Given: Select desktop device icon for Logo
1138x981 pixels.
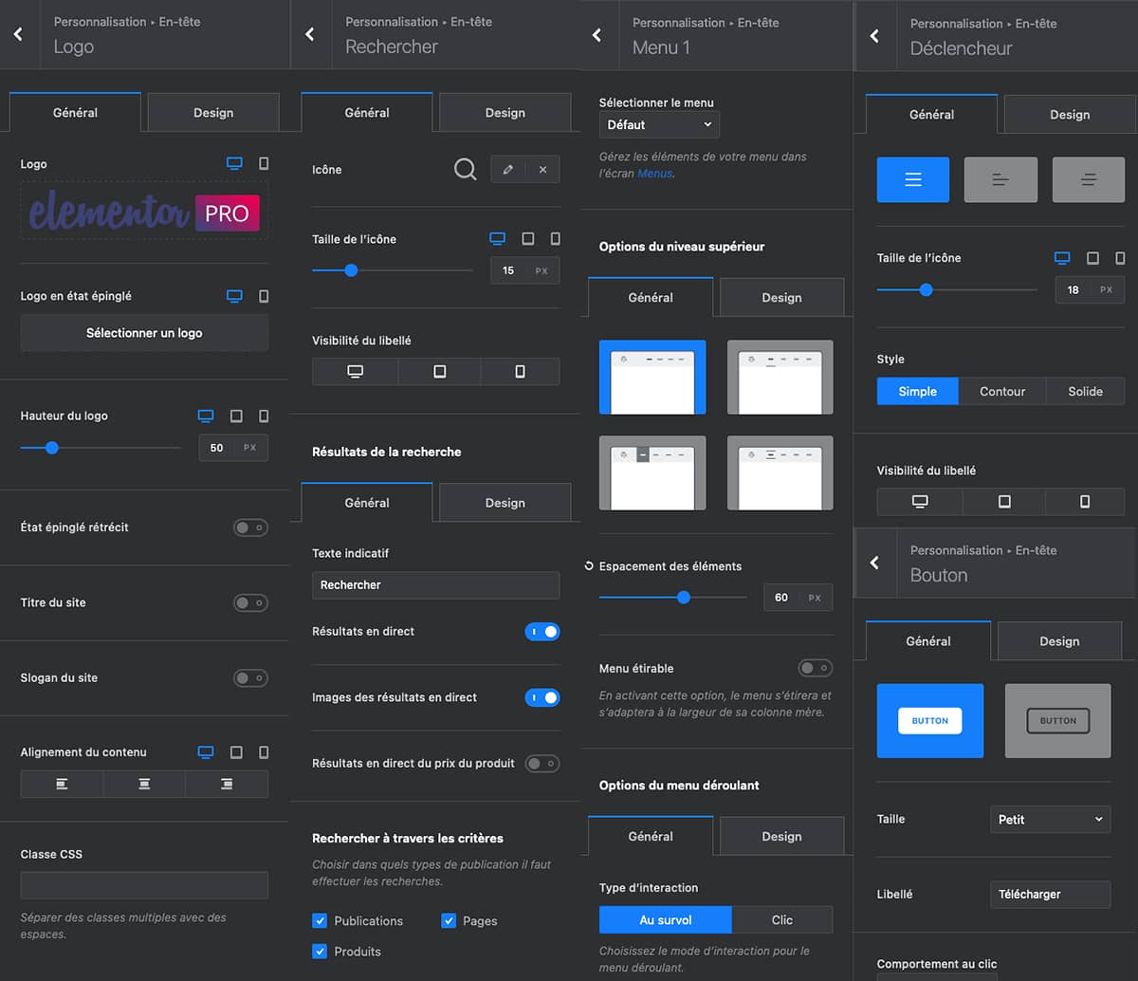Looking at the screenshot, I should pos(234,163).
